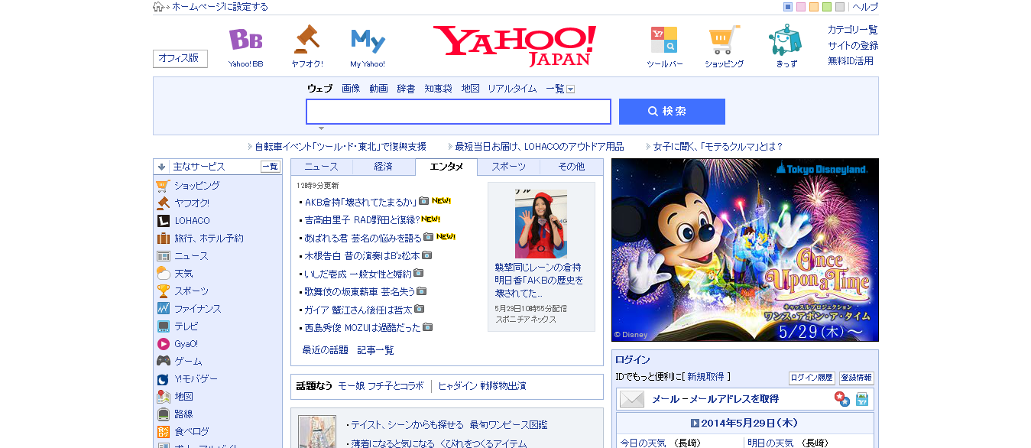Open the 記事一覧 link
Image resolution: width=1031 pixels, height=448 pixels.
(376, 350)
